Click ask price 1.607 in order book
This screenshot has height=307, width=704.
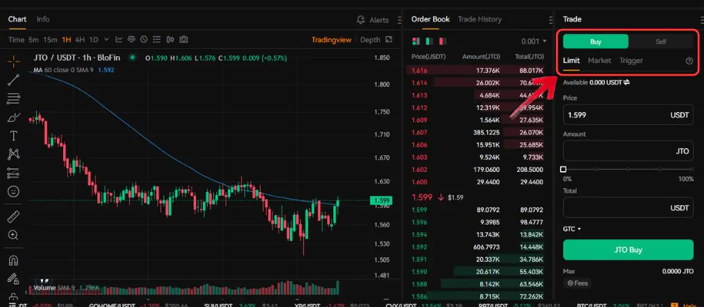419,132
